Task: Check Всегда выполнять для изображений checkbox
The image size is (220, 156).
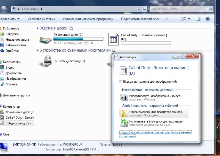Action: [120, 82]
